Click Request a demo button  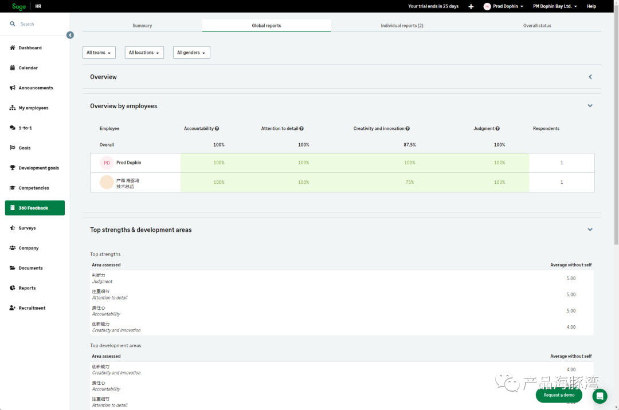pyautogui.click(x=559, y=395)
